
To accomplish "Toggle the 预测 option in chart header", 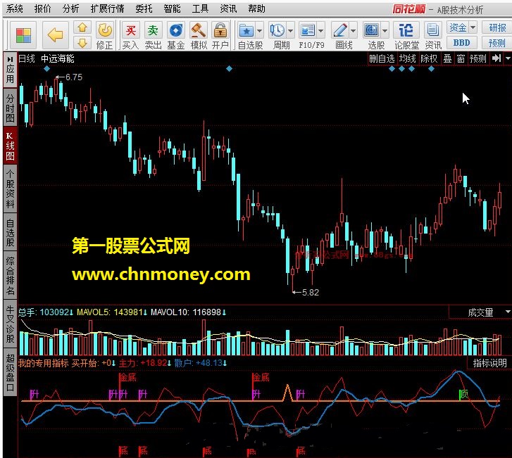I will pyautogui.click(x=478, y=58).
